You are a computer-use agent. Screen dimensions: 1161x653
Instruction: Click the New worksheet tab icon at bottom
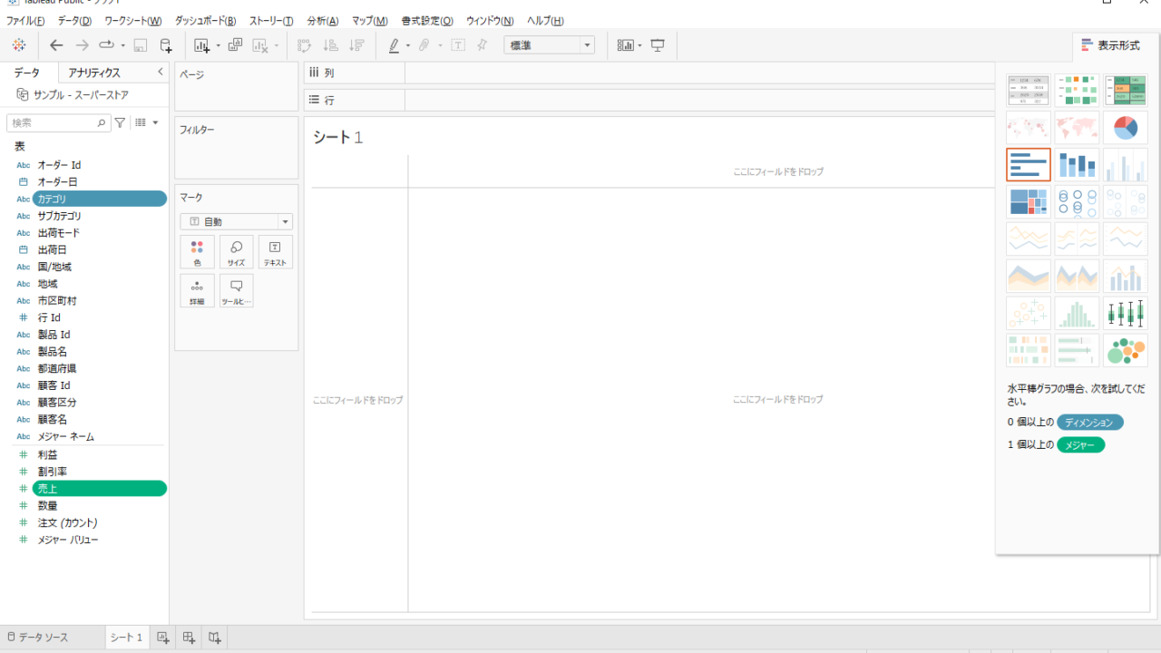point(163,638)
